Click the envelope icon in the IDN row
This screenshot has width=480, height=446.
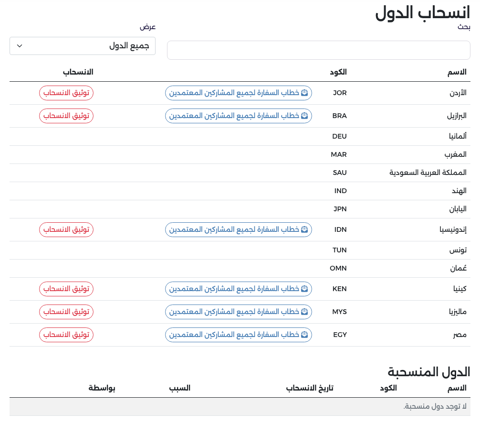click(x=304, y=229)
